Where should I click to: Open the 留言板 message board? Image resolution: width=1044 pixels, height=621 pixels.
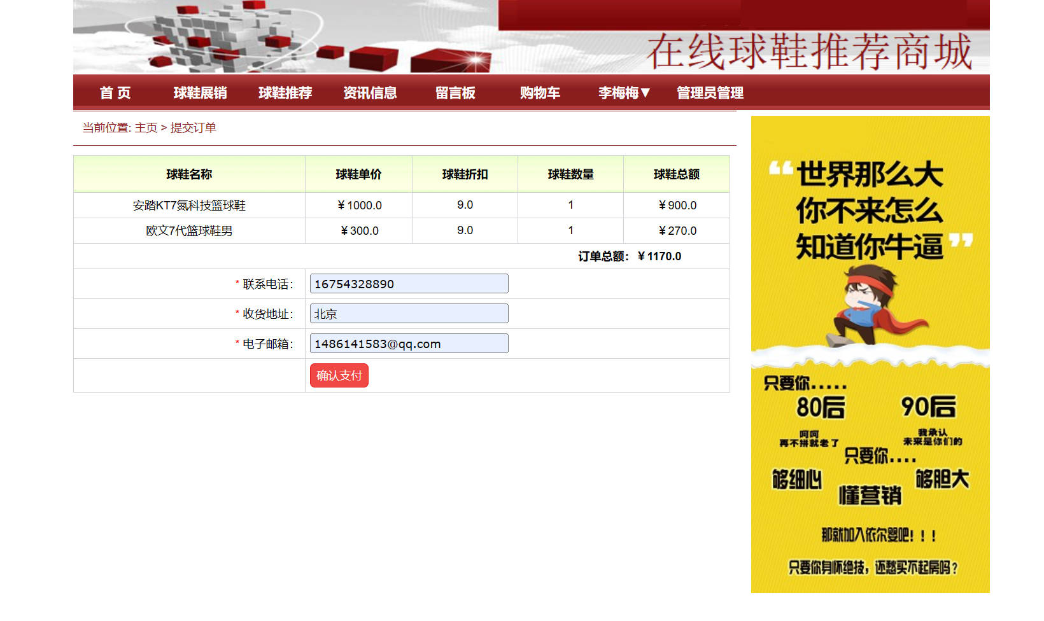454,93
